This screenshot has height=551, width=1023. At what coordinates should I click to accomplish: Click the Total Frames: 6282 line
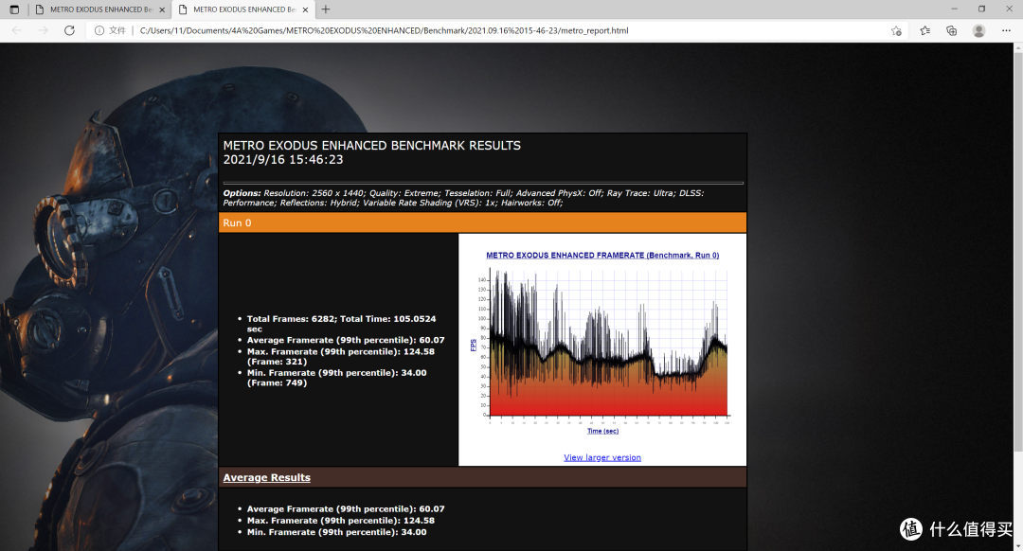(341, 324)
